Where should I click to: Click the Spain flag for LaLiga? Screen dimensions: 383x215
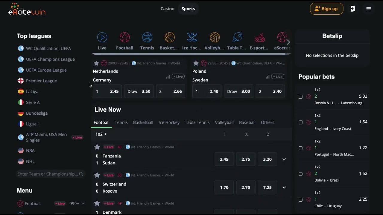[x=21, y=91]
